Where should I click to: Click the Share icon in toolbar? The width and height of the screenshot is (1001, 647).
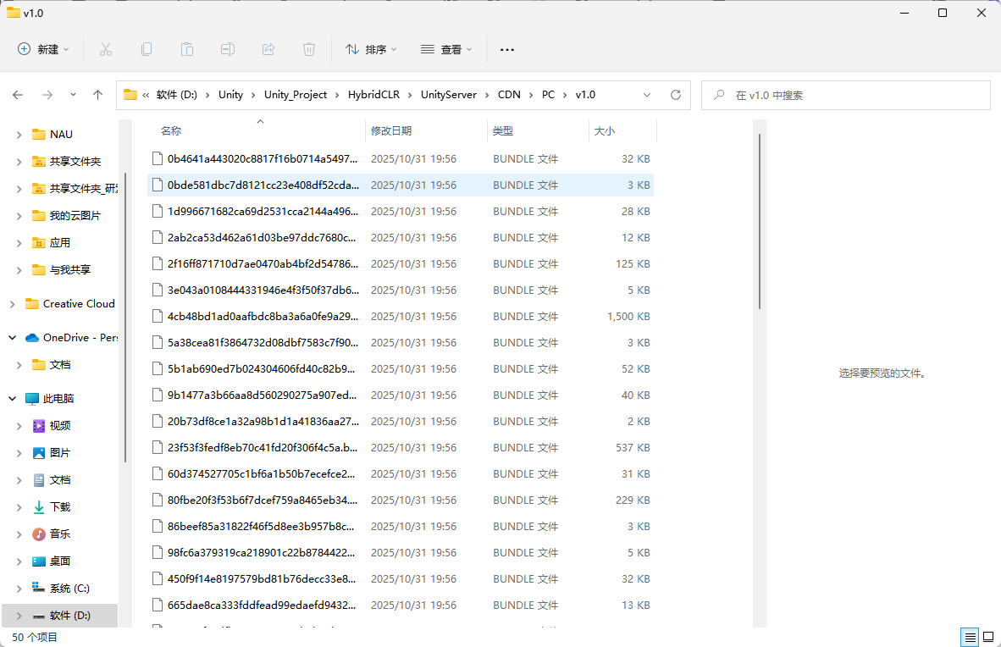[268, 49]
